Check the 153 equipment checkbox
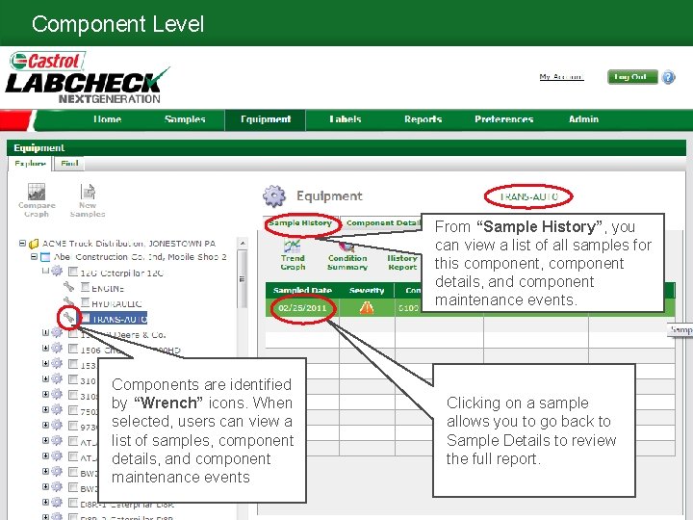 [73, 364]
